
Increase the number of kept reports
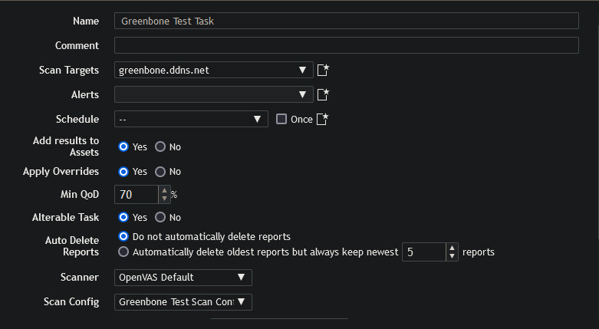click(x=452, y=248)
